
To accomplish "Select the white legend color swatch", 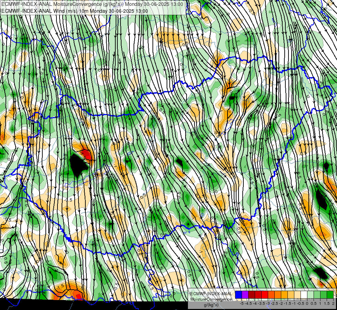I will (304, 295).
